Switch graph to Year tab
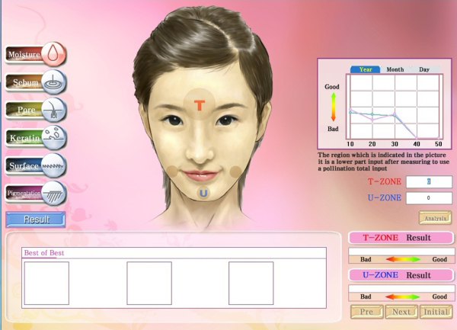Screen dimensions: 457x330 [x=365, y=69]
